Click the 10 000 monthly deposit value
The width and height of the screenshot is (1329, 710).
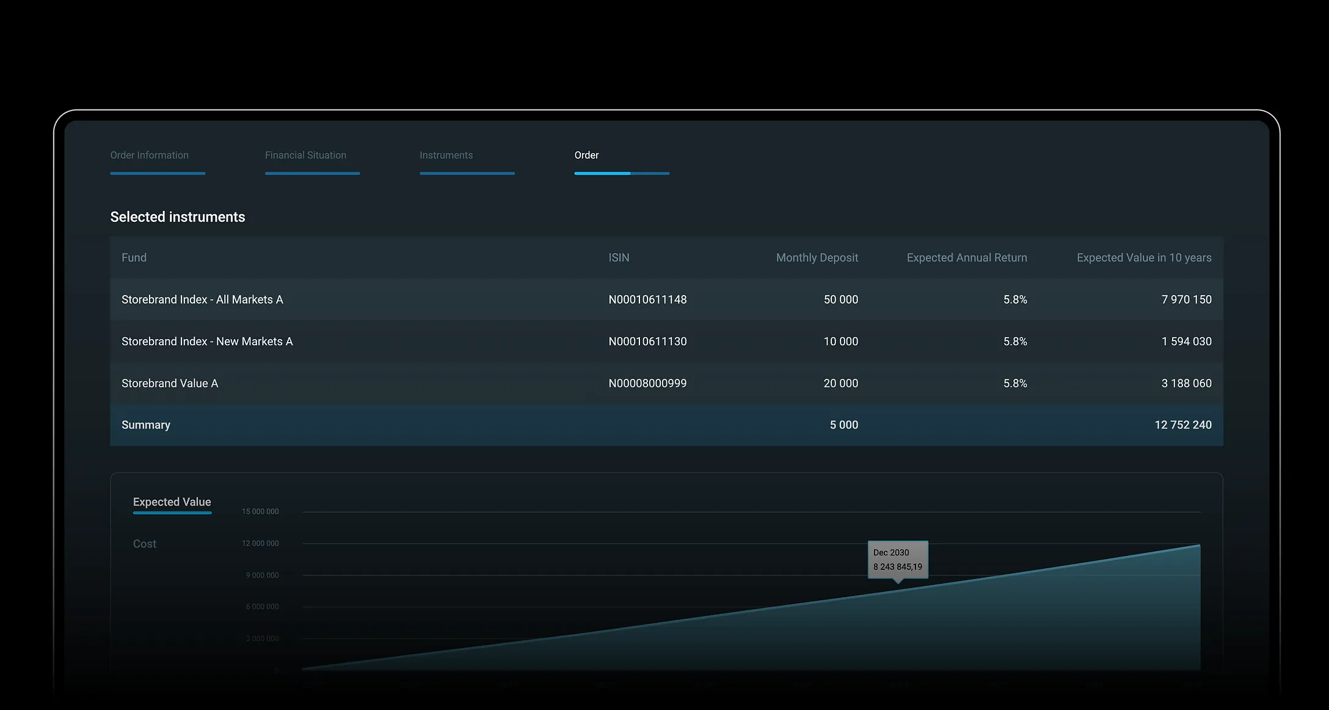coord(841,342)
